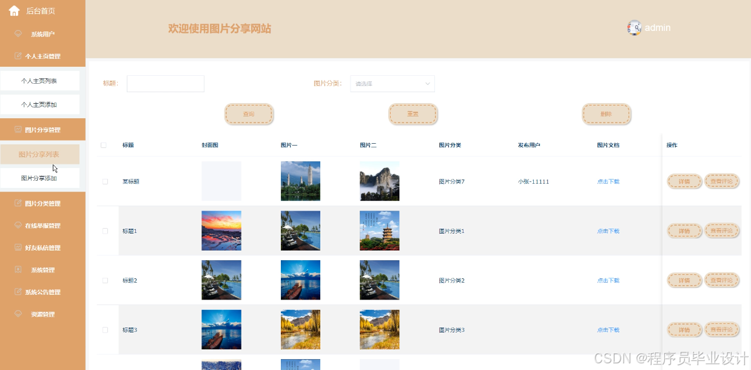751x370 pixels.
Task: Expand the 好友私信管理 menu
Action: pyautogui.click(x=42, y=247)
